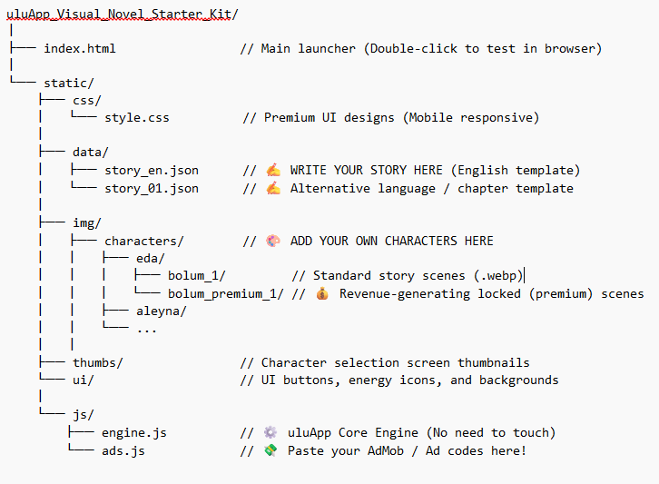Select the story_01.json file name
Image resolution: width=659 pixels, height=484 pixels.
(152, 188)
